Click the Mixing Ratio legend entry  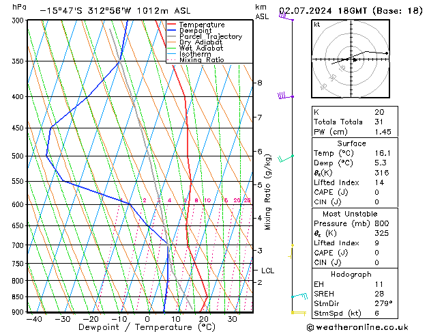coord(196,60)
